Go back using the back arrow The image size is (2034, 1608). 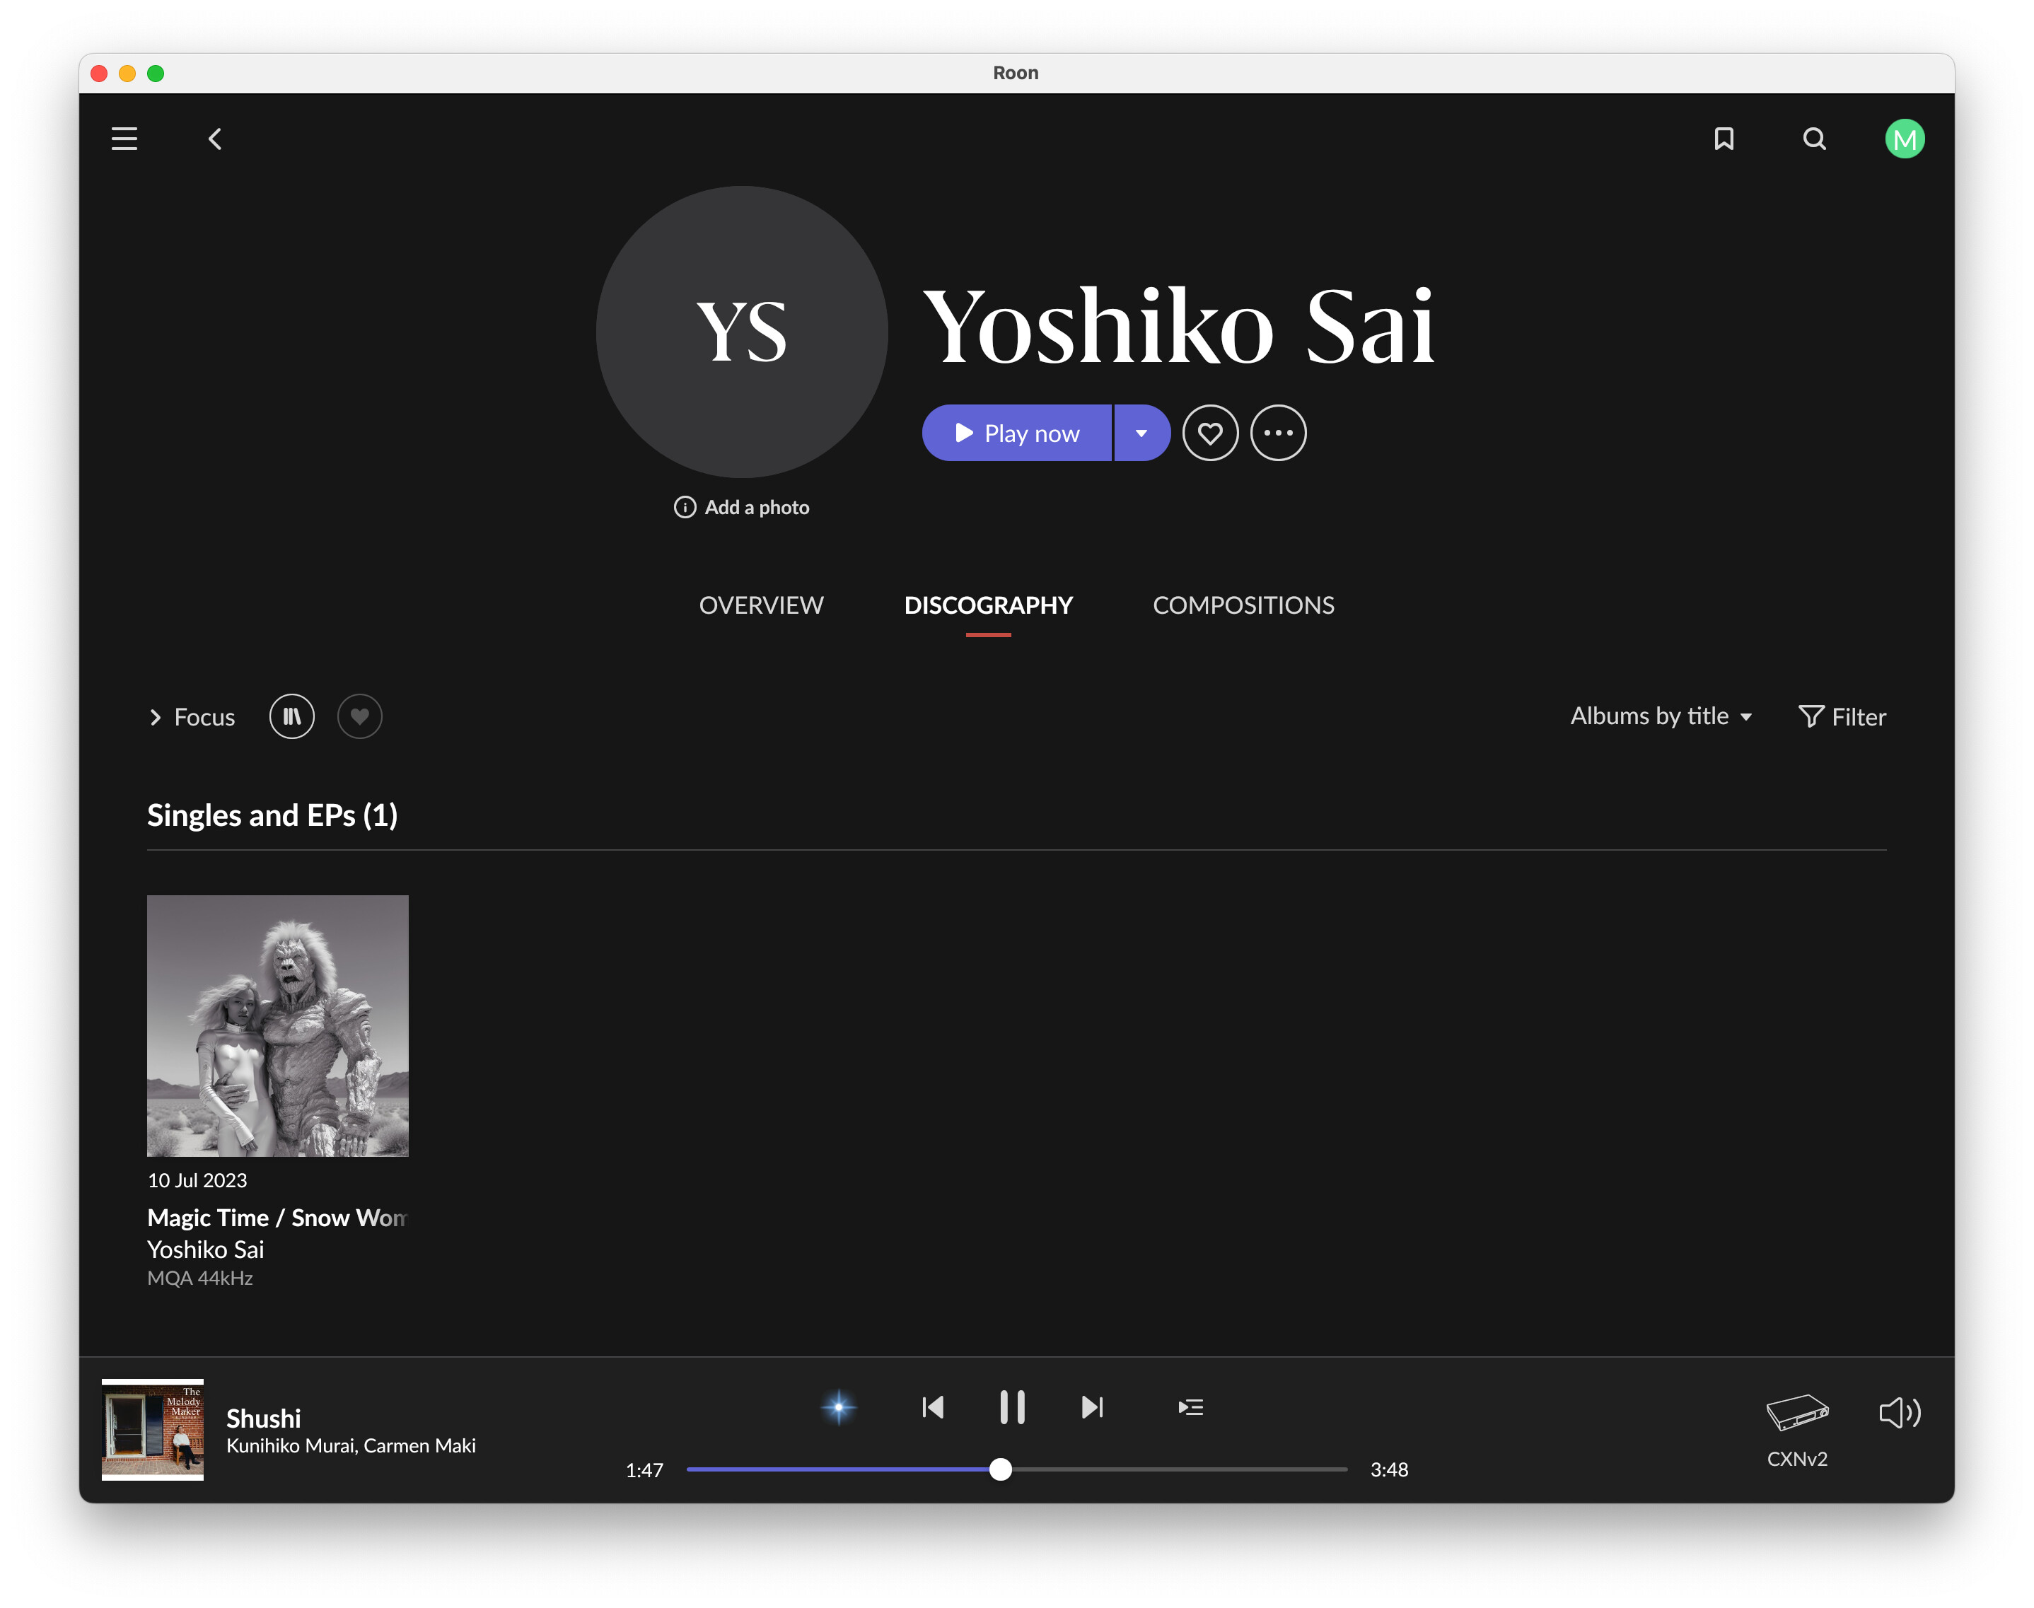(215, 139)
